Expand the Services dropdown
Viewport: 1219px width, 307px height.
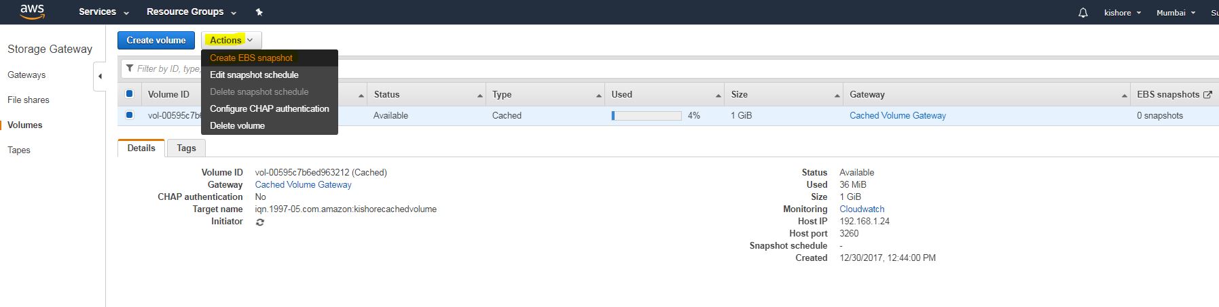103,12
